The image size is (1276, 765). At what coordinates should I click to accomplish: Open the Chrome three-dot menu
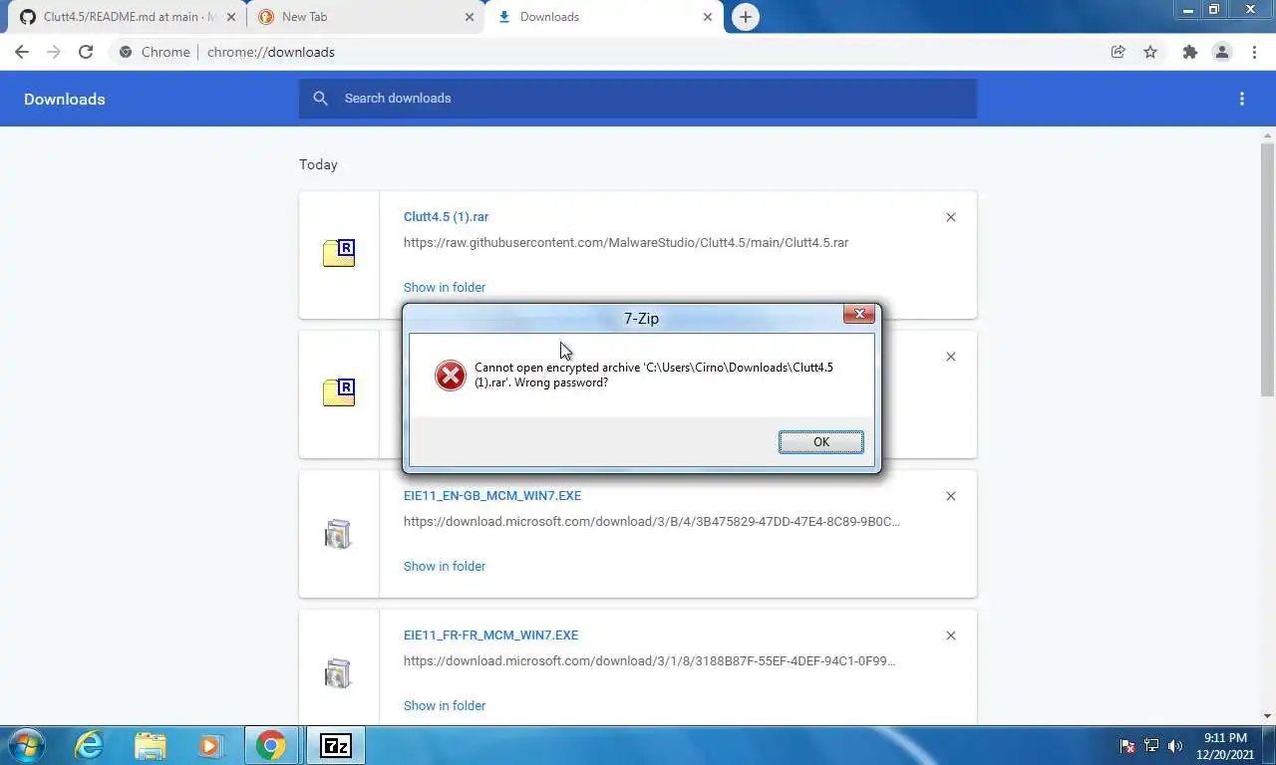click(x=1254, y=52)
